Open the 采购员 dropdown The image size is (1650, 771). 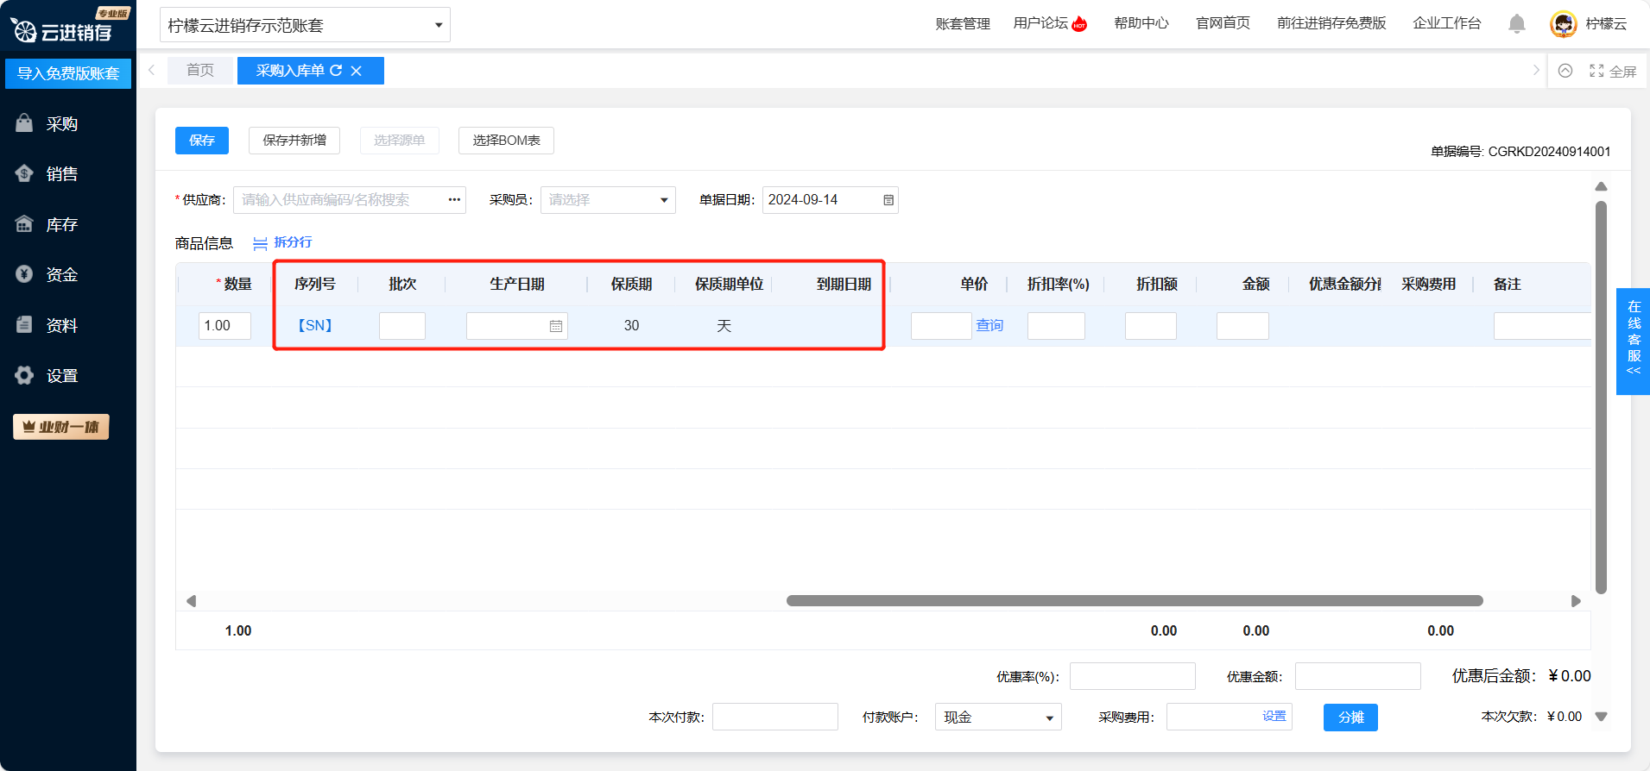(608, 200)
